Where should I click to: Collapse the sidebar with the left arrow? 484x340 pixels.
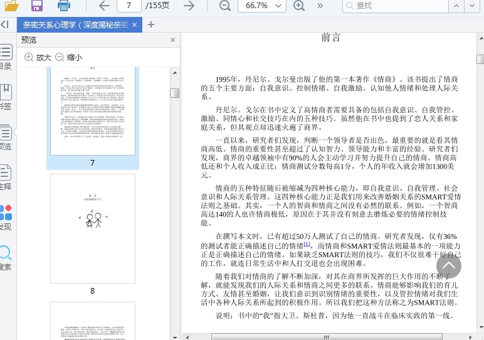[4, 24]
